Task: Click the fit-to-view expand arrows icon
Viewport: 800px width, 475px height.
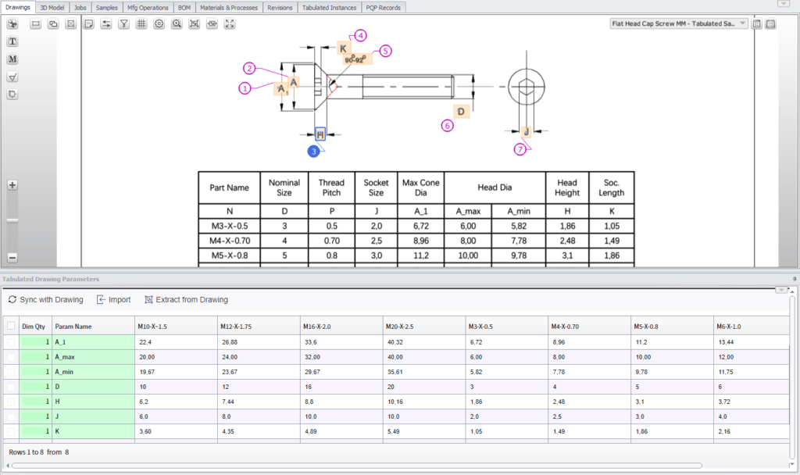Action: click(229, 24)
